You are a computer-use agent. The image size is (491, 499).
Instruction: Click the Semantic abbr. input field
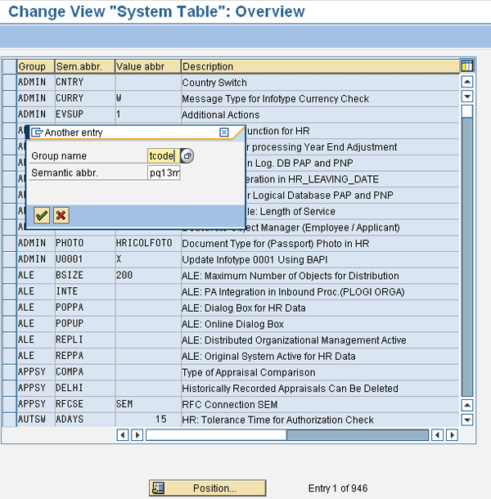164,173
